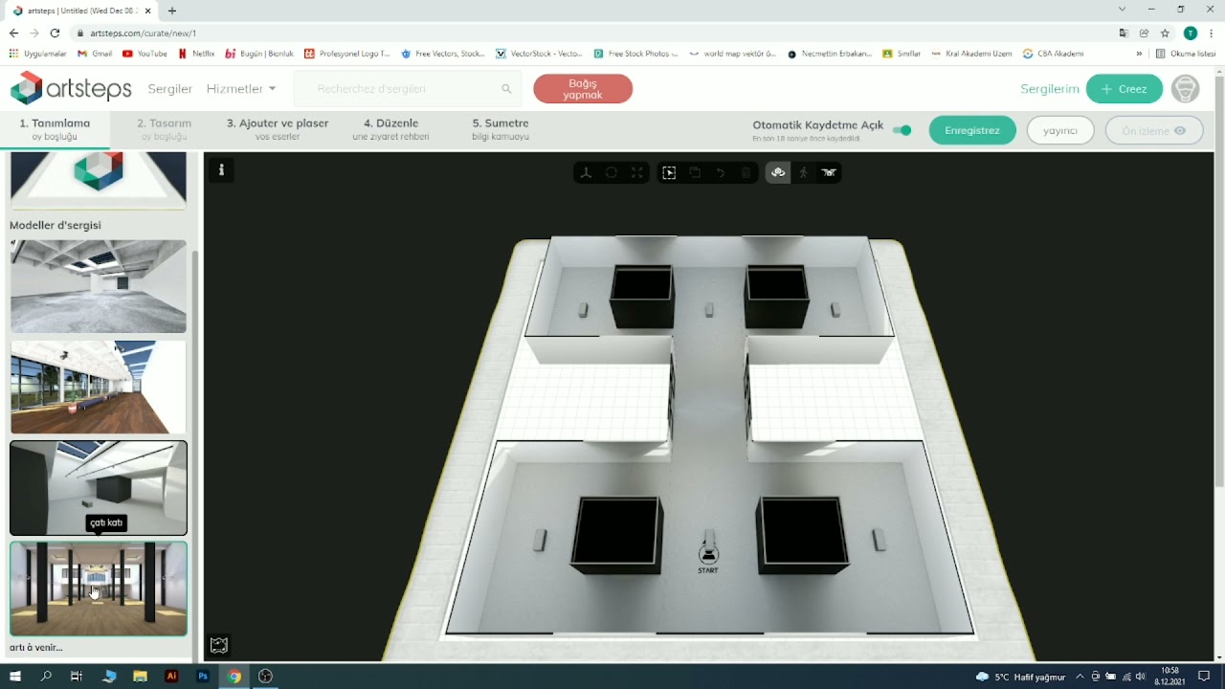Toggle Otomatik Kaydetme switch
Viewport: 1225px width, 689px height.
(902, 130)
